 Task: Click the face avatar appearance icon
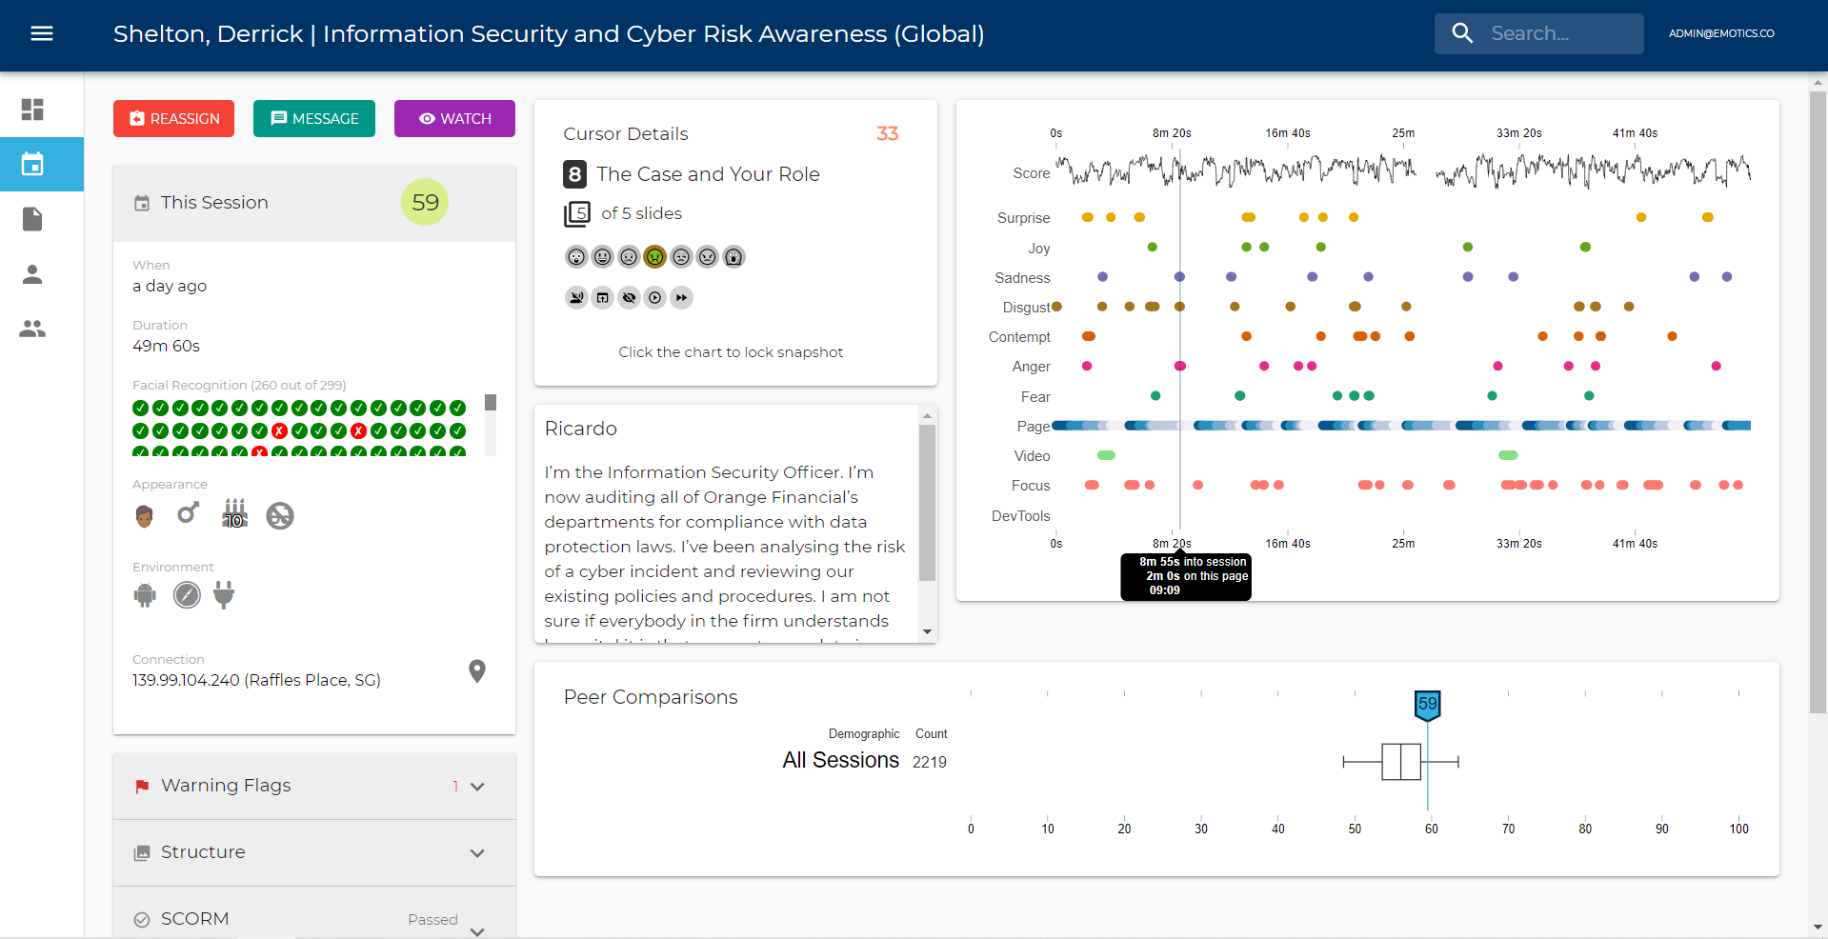click(x=144, y=515)
